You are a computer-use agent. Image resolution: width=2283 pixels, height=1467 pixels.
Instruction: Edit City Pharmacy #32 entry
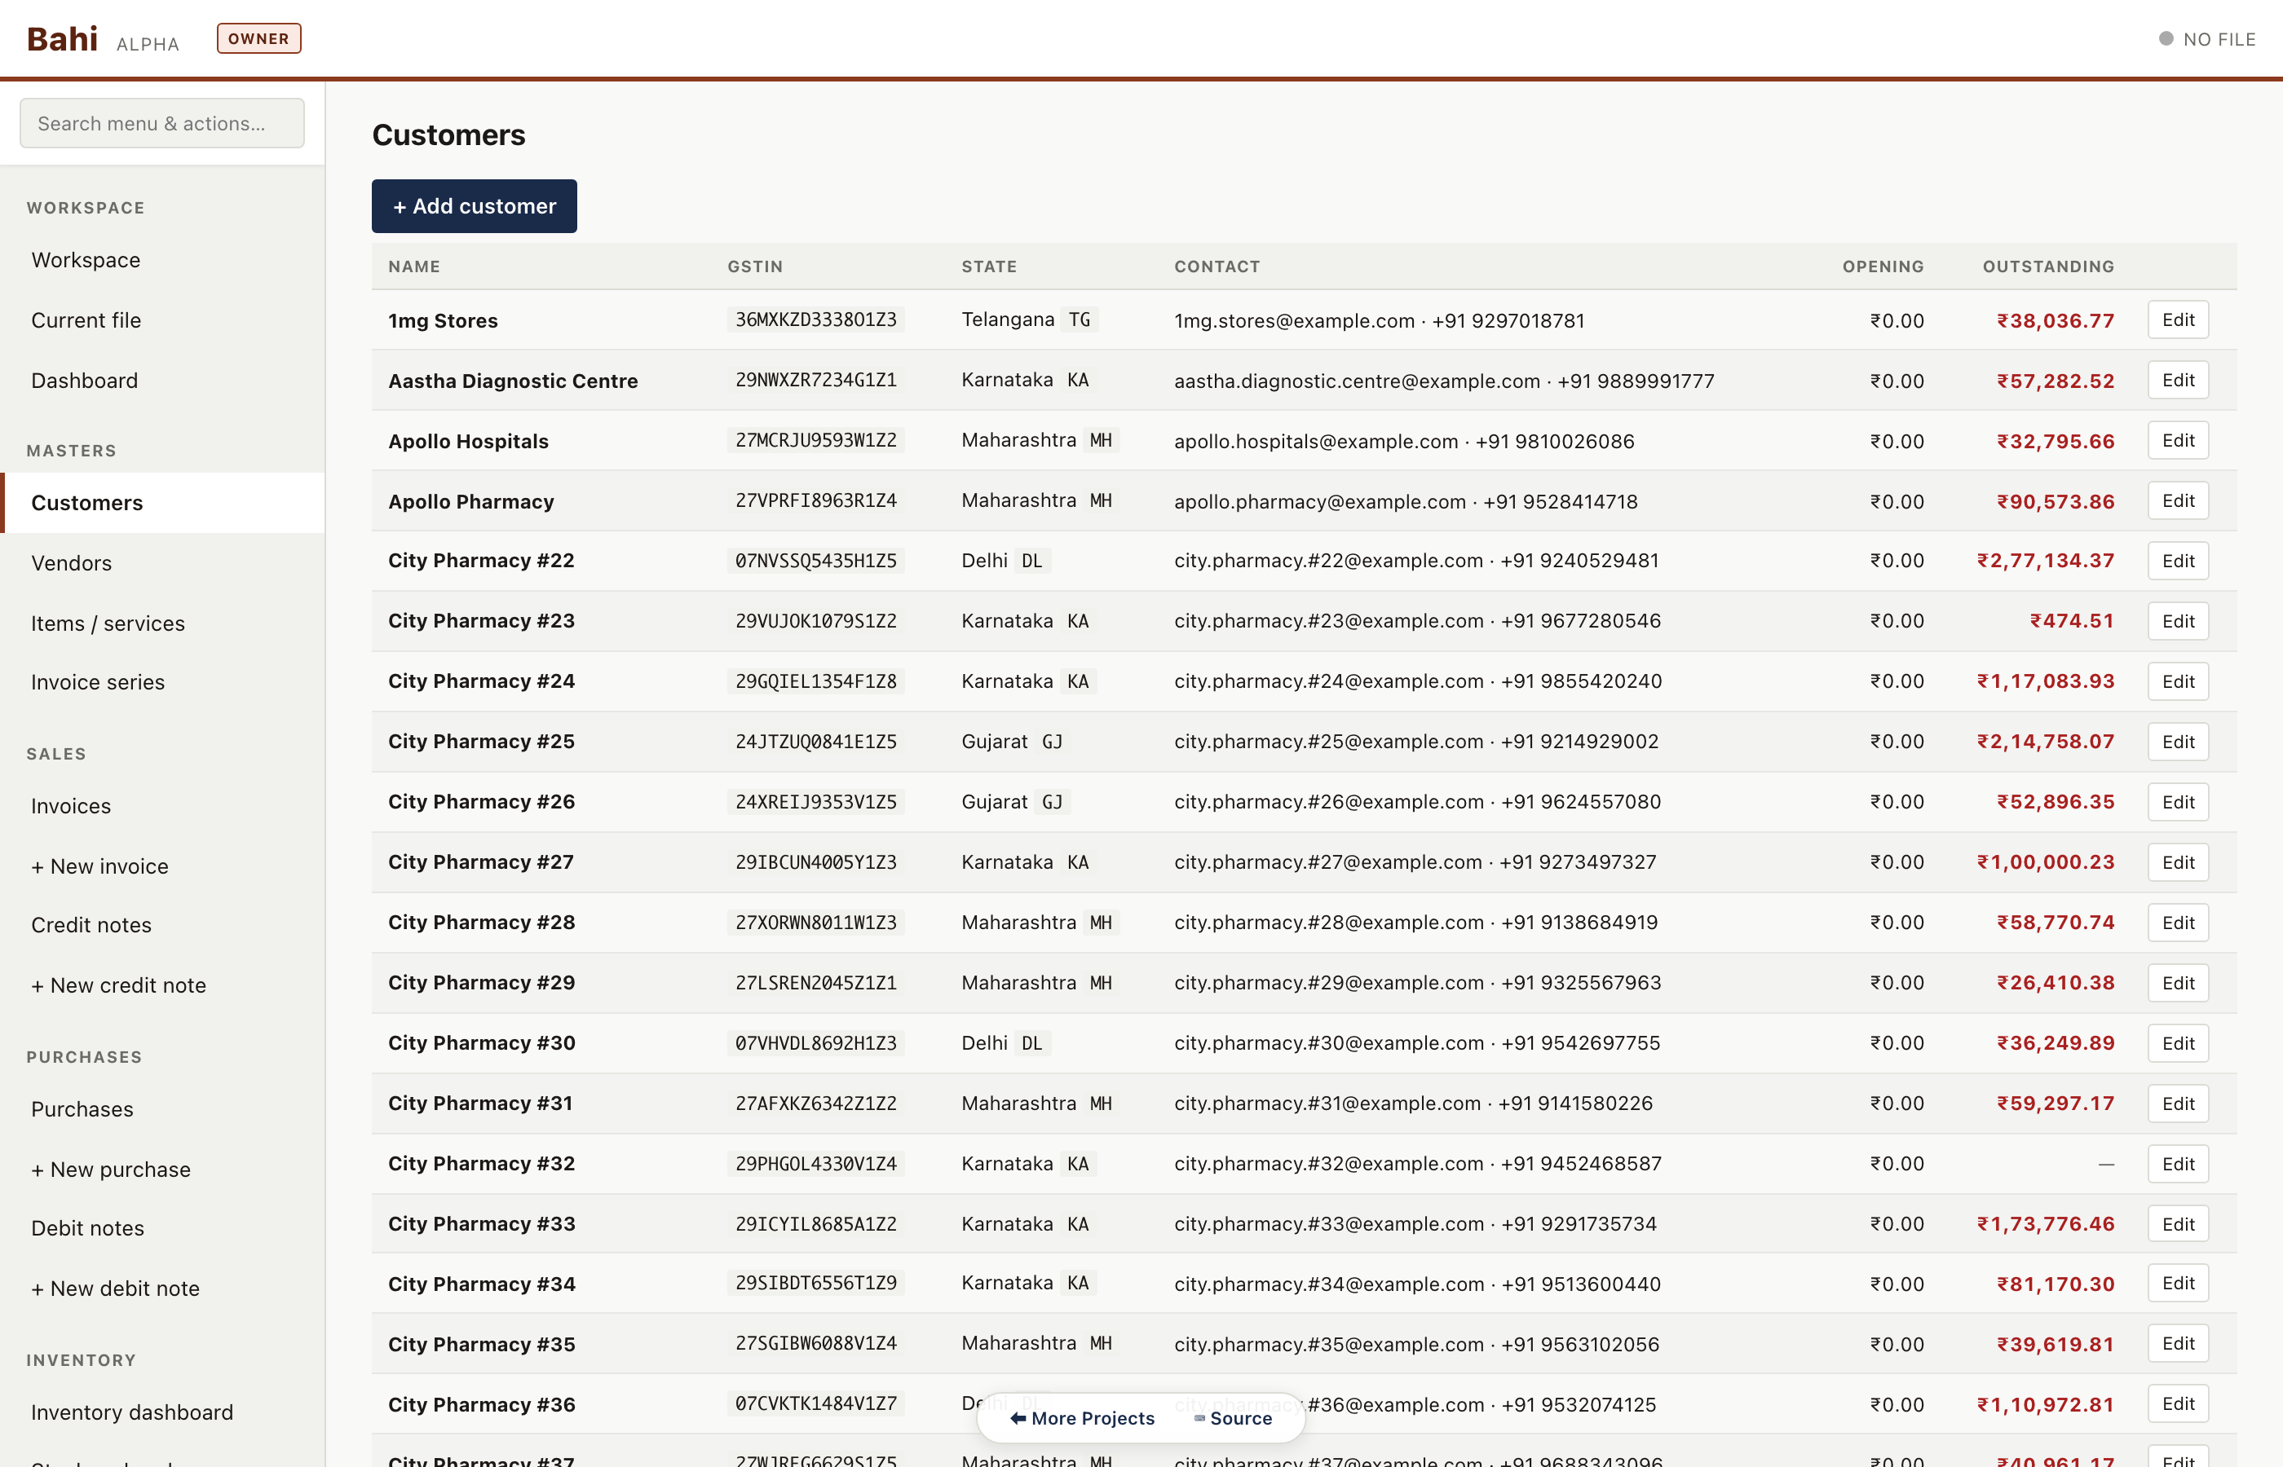(2177, 1164)
